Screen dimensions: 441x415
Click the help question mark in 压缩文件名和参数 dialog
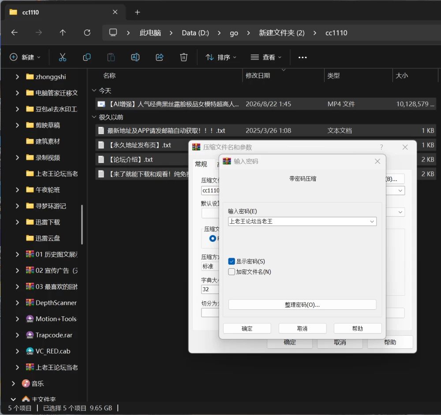point(381,147)
